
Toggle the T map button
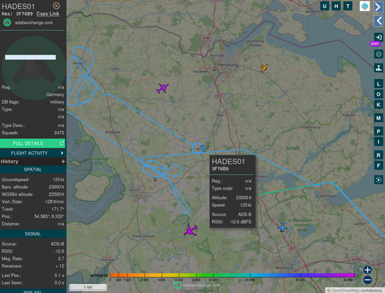pos(348,6)
